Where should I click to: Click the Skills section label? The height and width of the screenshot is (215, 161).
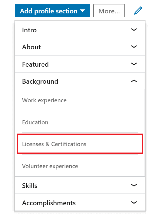pyautogui.click(x=30, y=186)
